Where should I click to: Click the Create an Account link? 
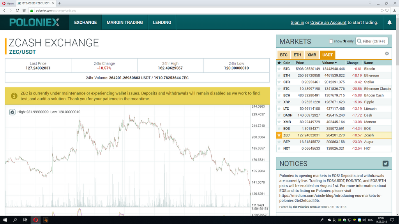point(328,22)
